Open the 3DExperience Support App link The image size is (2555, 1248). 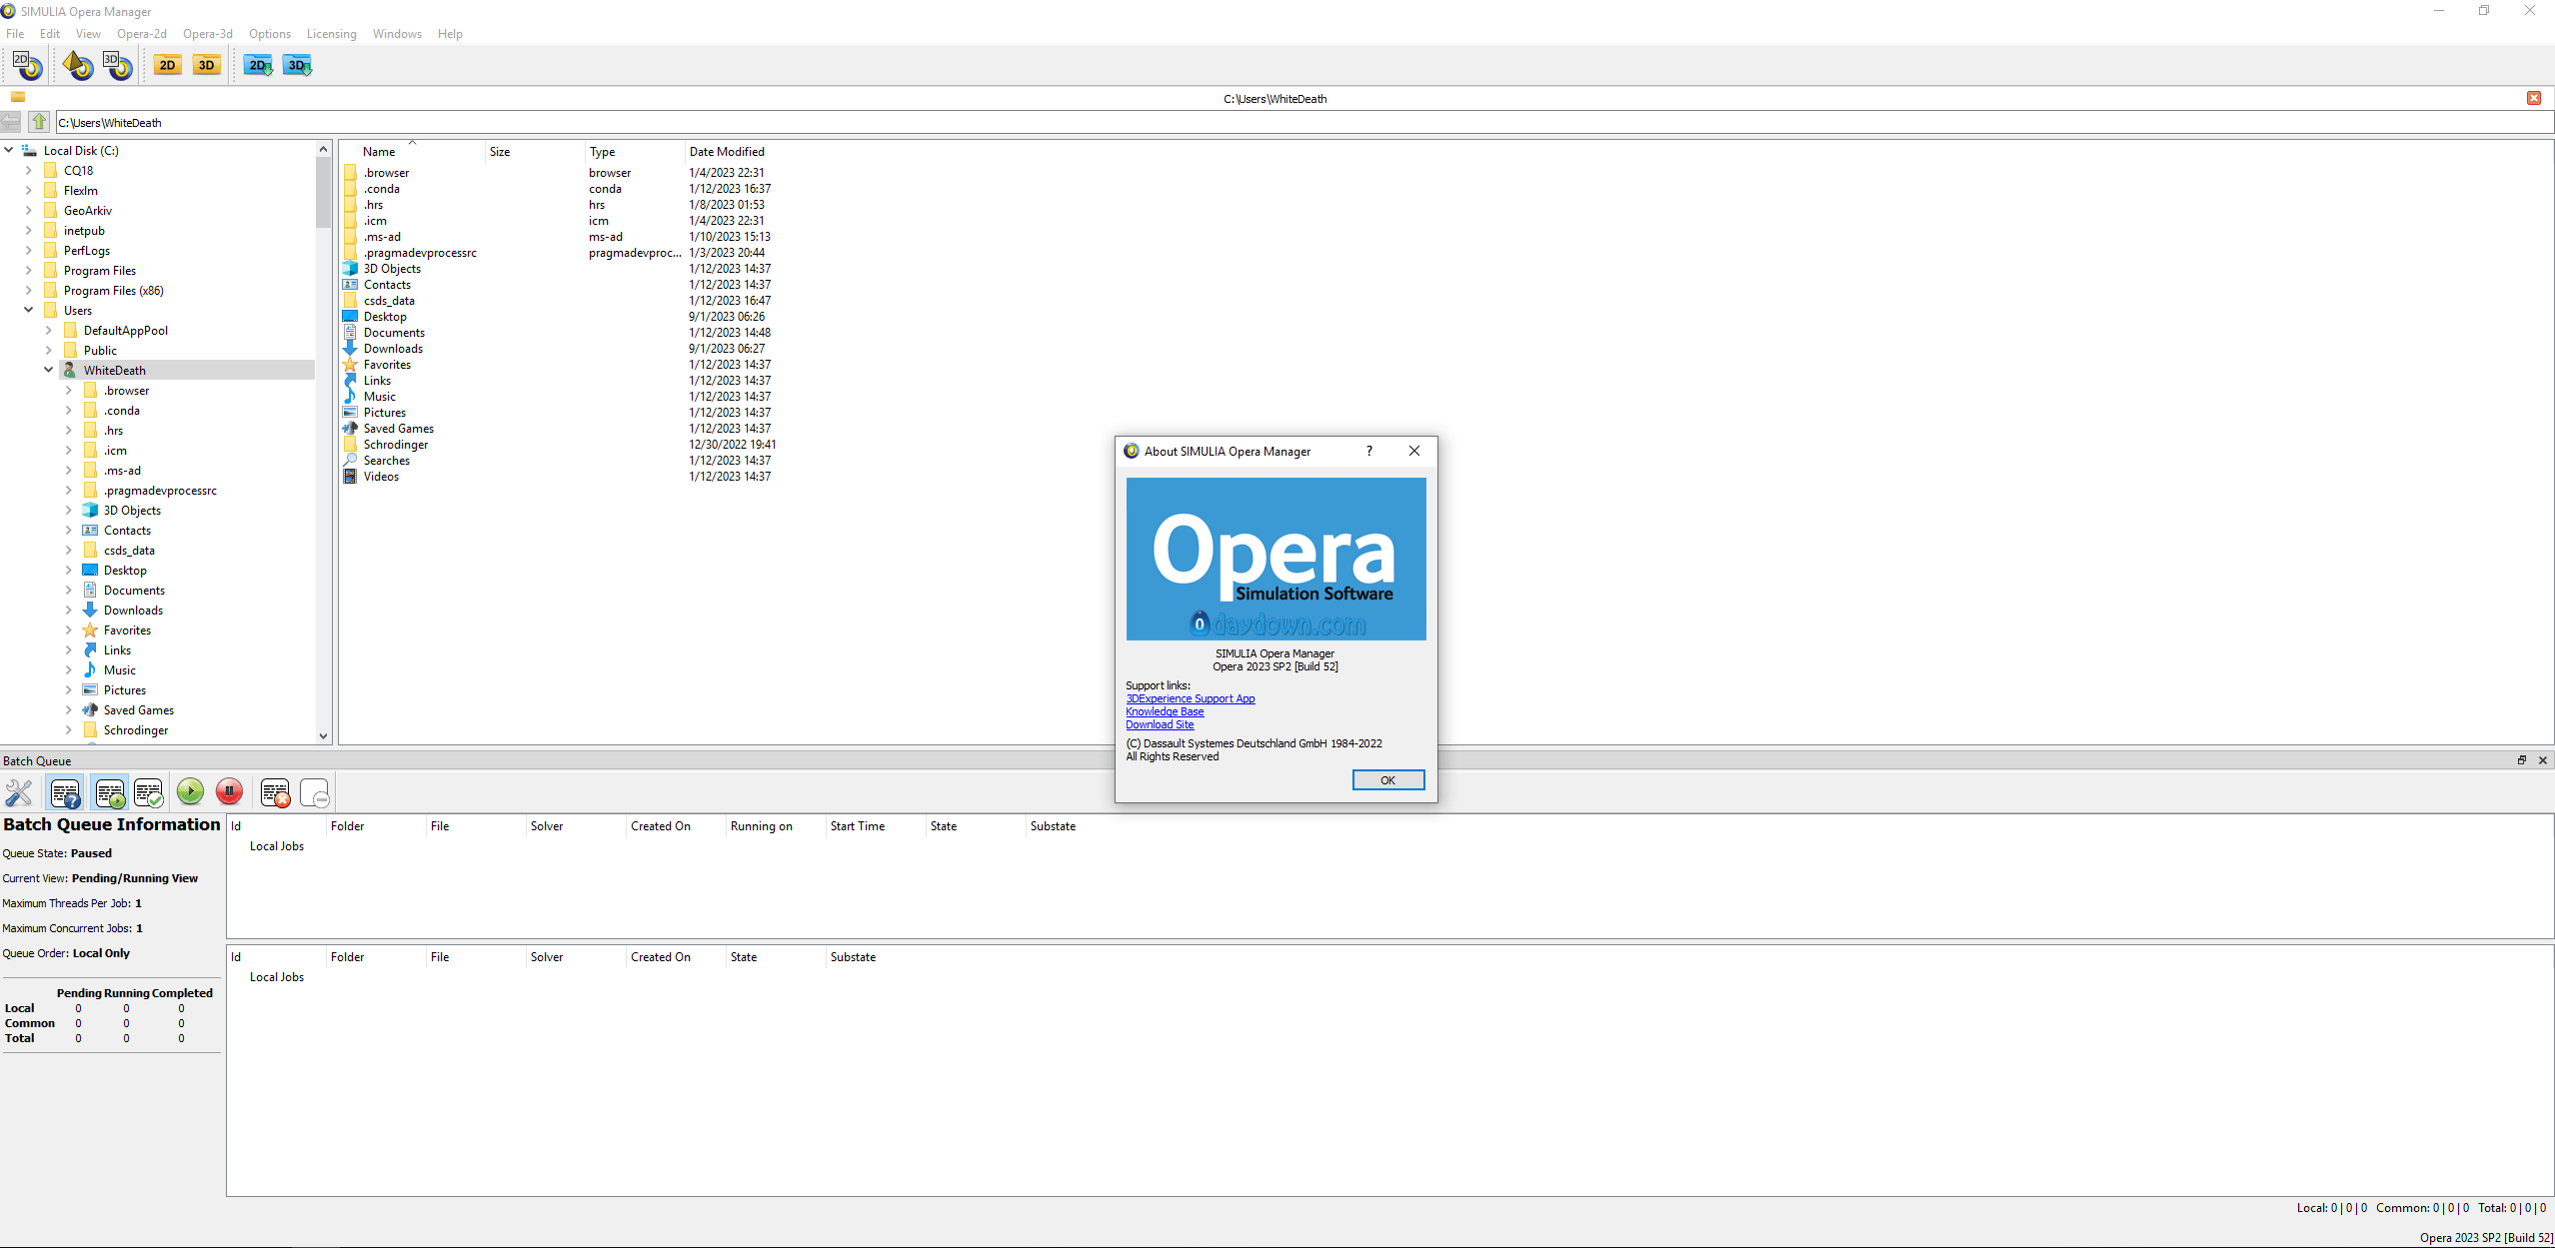[x=1190, y=698]
